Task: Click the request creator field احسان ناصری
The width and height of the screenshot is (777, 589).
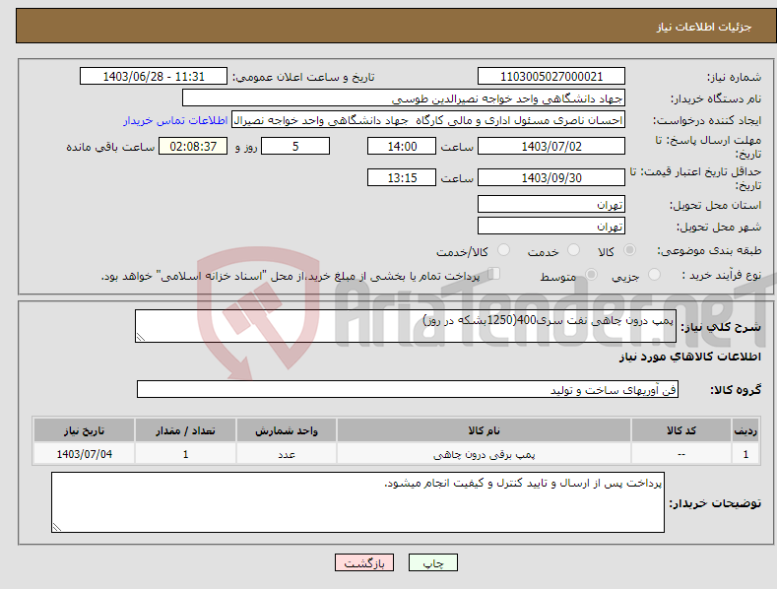Action: click(428, 120)
